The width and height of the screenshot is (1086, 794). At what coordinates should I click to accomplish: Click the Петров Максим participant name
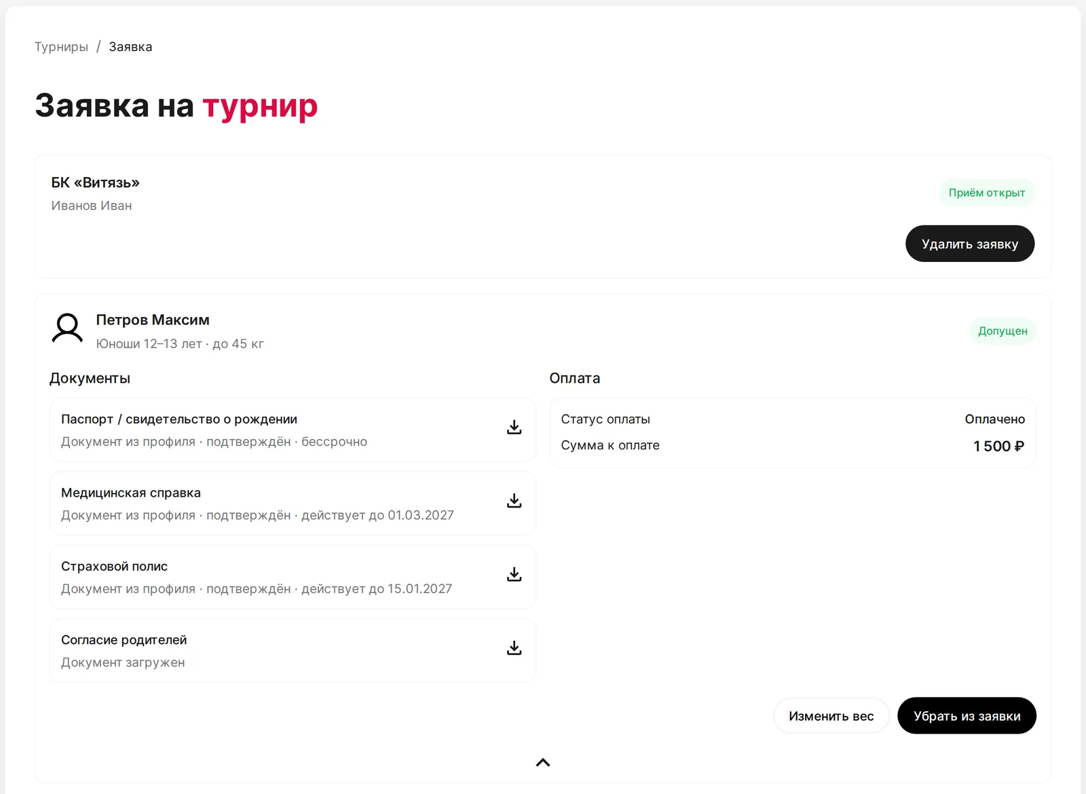click(x=153, y=320)
